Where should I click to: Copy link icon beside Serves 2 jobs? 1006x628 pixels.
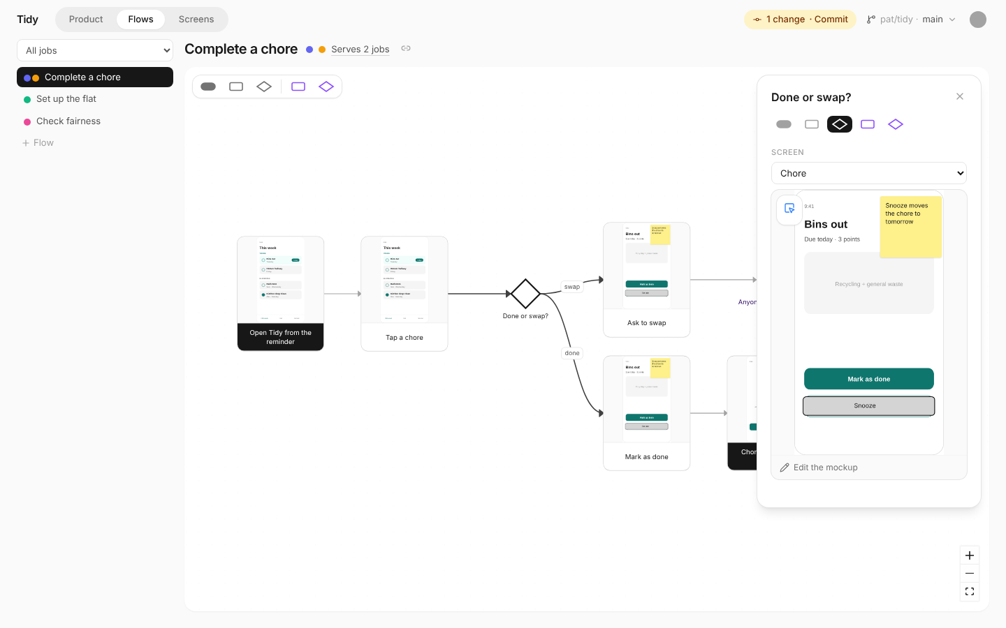coord(406,48)
